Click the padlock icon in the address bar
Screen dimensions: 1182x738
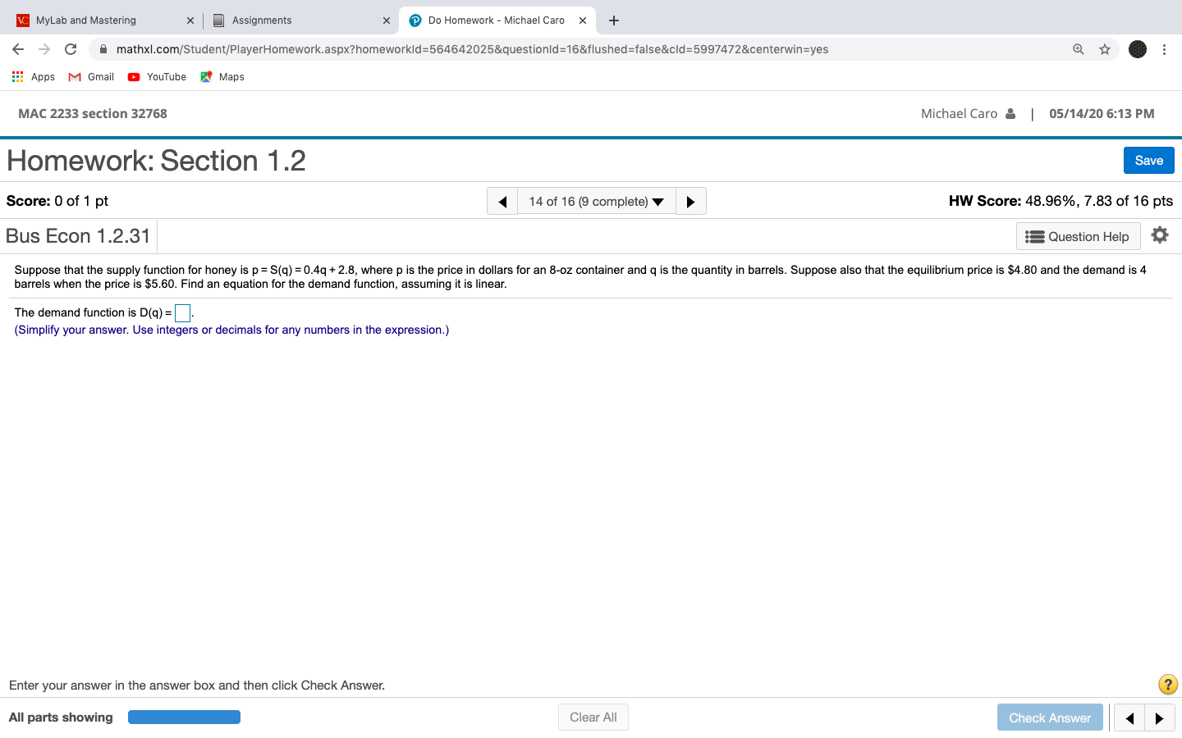click(x=103, y=49)
